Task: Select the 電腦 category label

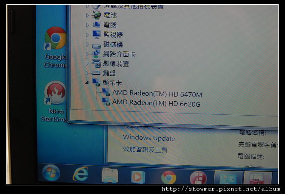Action: coord(110,25)
